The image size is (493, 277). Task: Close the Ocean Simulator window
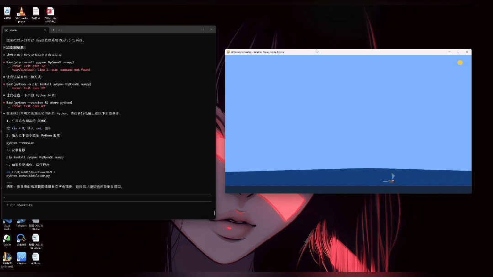(467, 52)
